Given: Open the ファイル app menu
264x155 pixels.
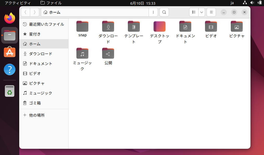Looking at the screenshot, I should [51, 3].
